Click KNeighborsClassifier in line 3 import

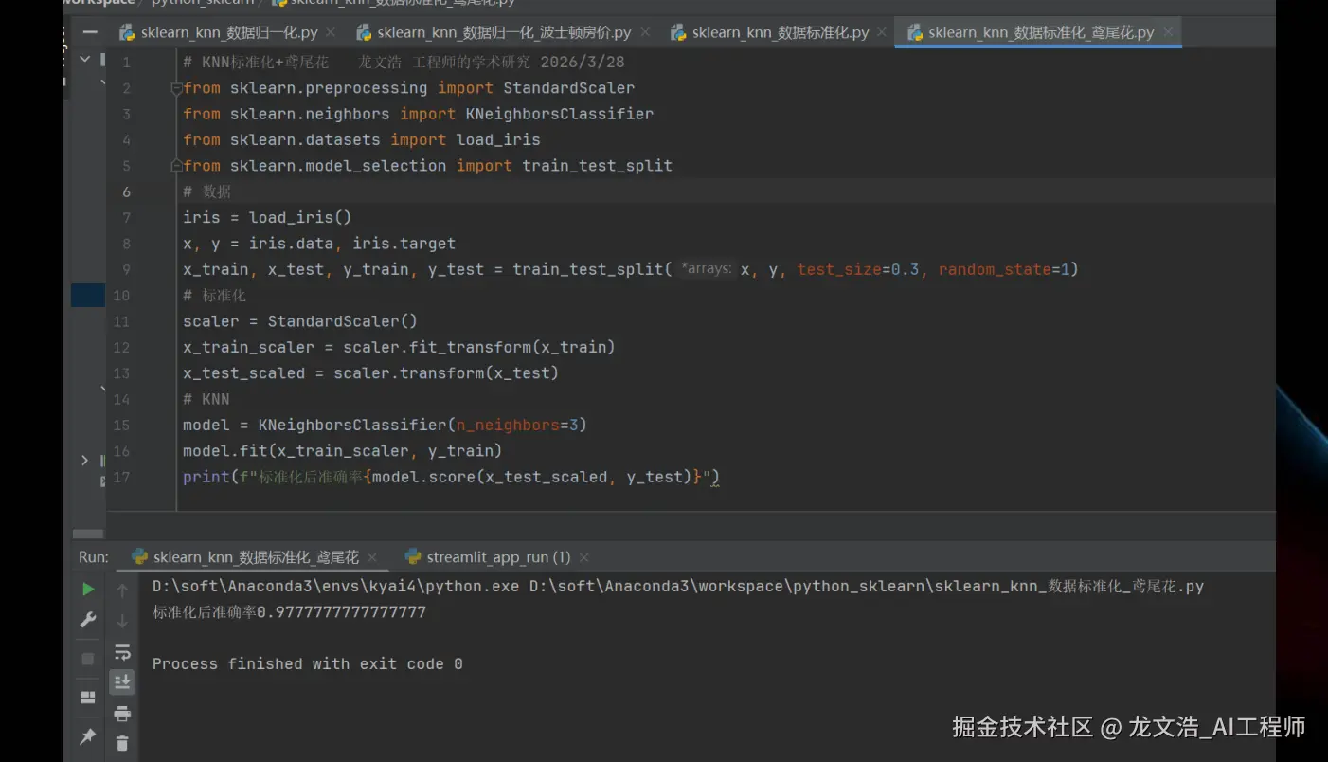click(x=559, y=114)
